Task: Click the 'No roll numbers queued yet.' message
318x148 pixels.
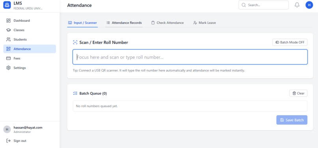Action: 97,106
